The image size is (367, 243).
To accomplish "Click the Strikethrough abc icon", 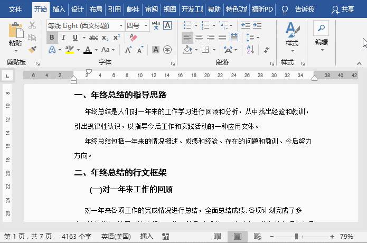I will pyautogui.click(x=93, y=38).
